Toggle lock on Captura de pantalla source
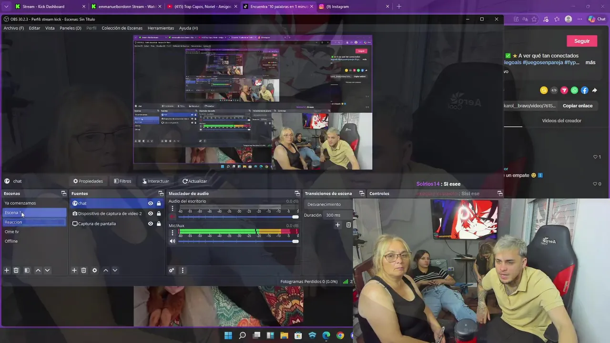Image resolution: width=610 pixels, height=343 pixels. tap(159, 223)
